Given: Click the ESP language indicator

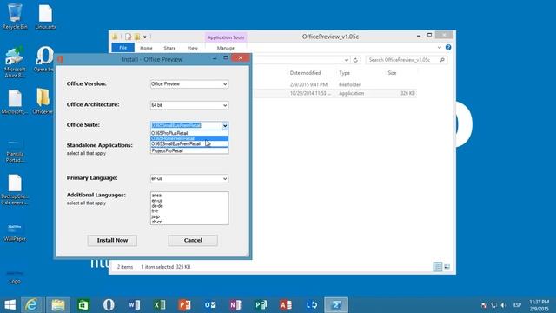Looking at the screenshot, I should (518, 305).
